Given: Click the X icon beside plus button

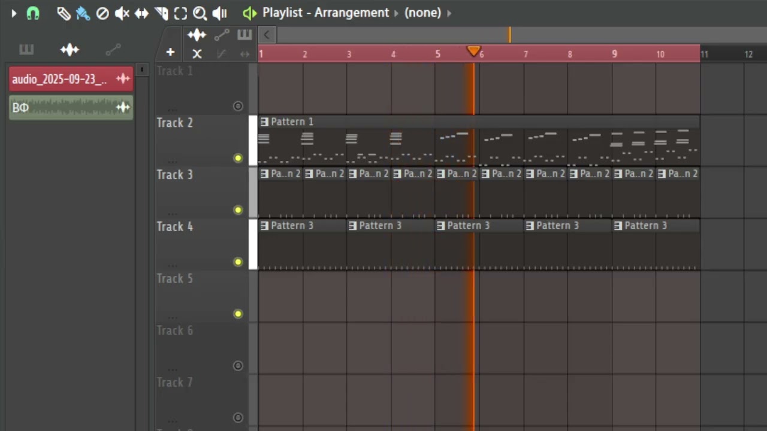Looking at the screenshot, I should click(197, 54).
